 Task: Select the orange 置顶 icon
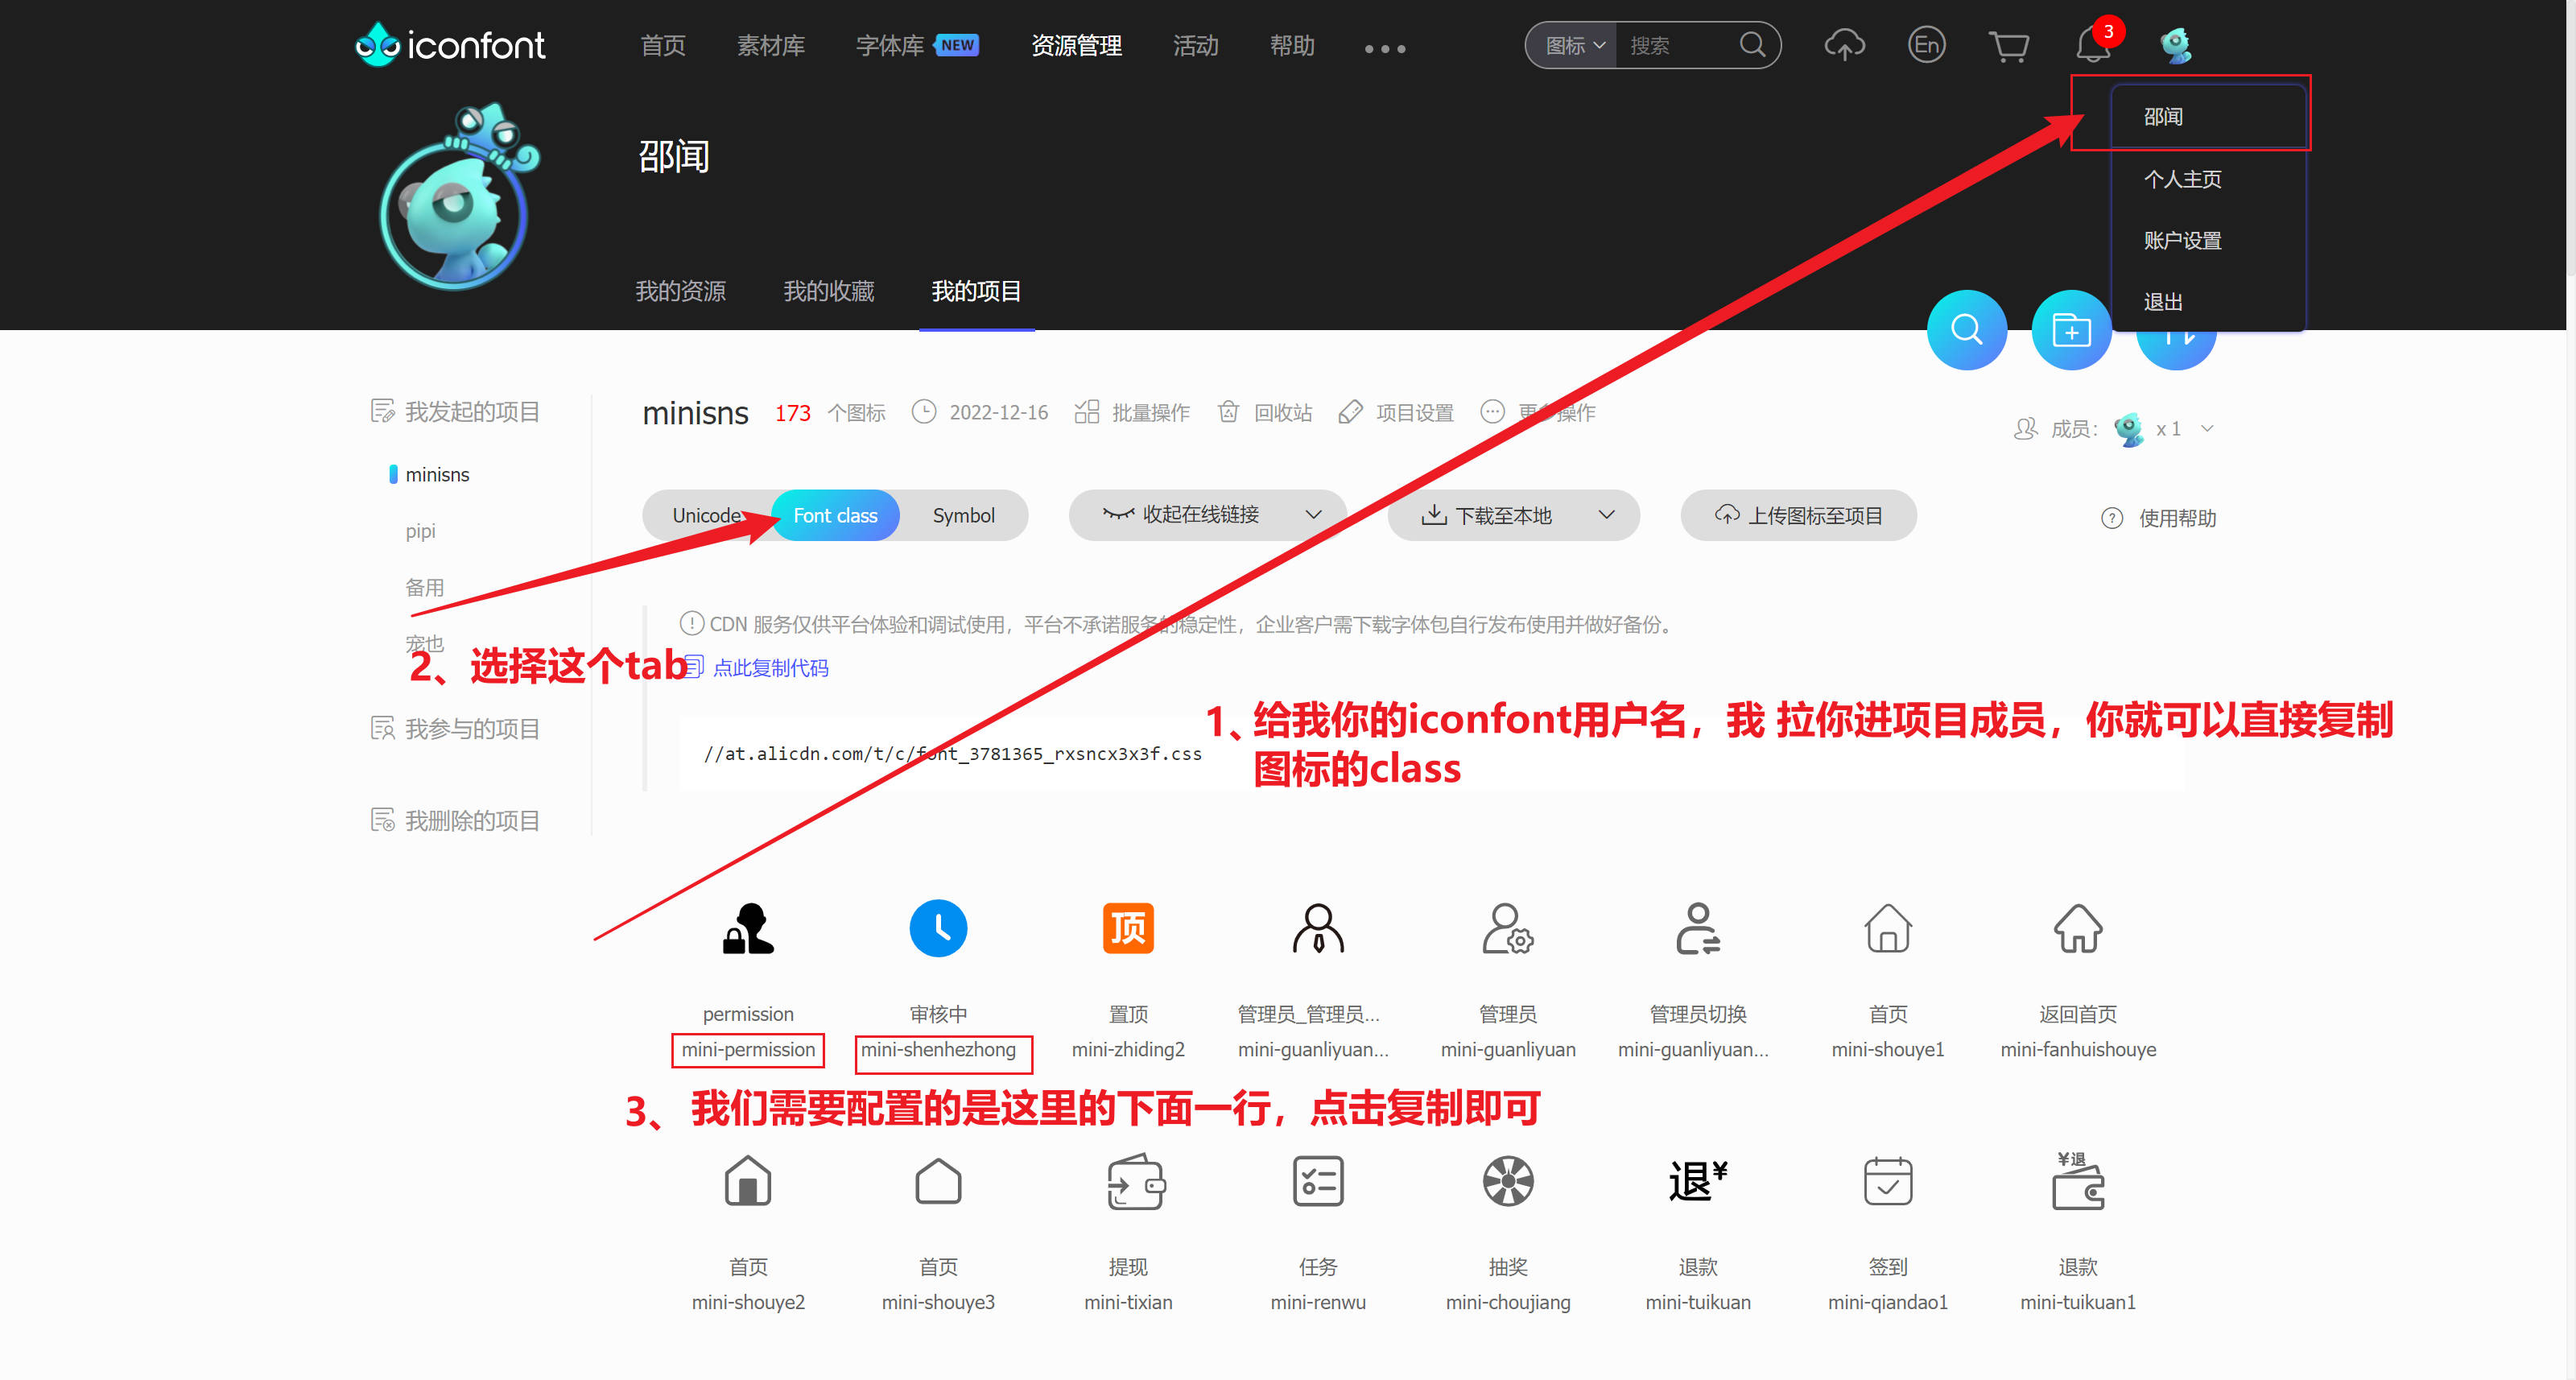click(1128, 928)
